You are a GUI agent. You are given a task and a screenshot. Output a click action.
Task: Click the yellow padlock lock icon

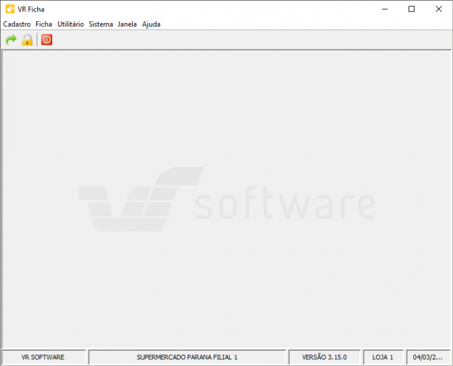click(x=27, y=40)
